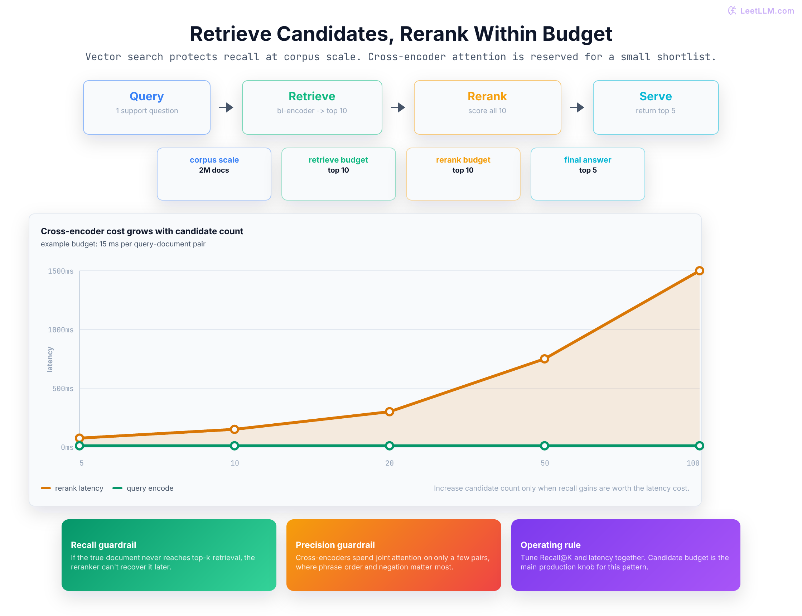Click the 1000ms y-axis label

[x=61, y=329]
